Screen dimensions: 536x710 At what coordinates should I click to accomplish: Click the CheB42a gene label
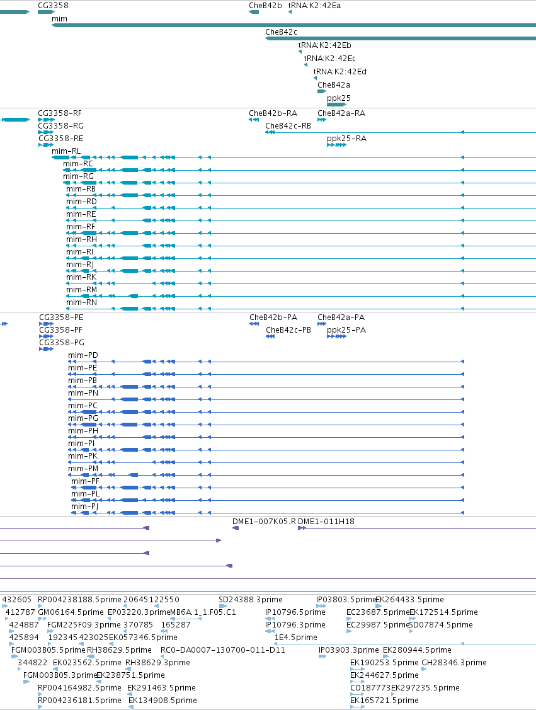click(334, 84)
